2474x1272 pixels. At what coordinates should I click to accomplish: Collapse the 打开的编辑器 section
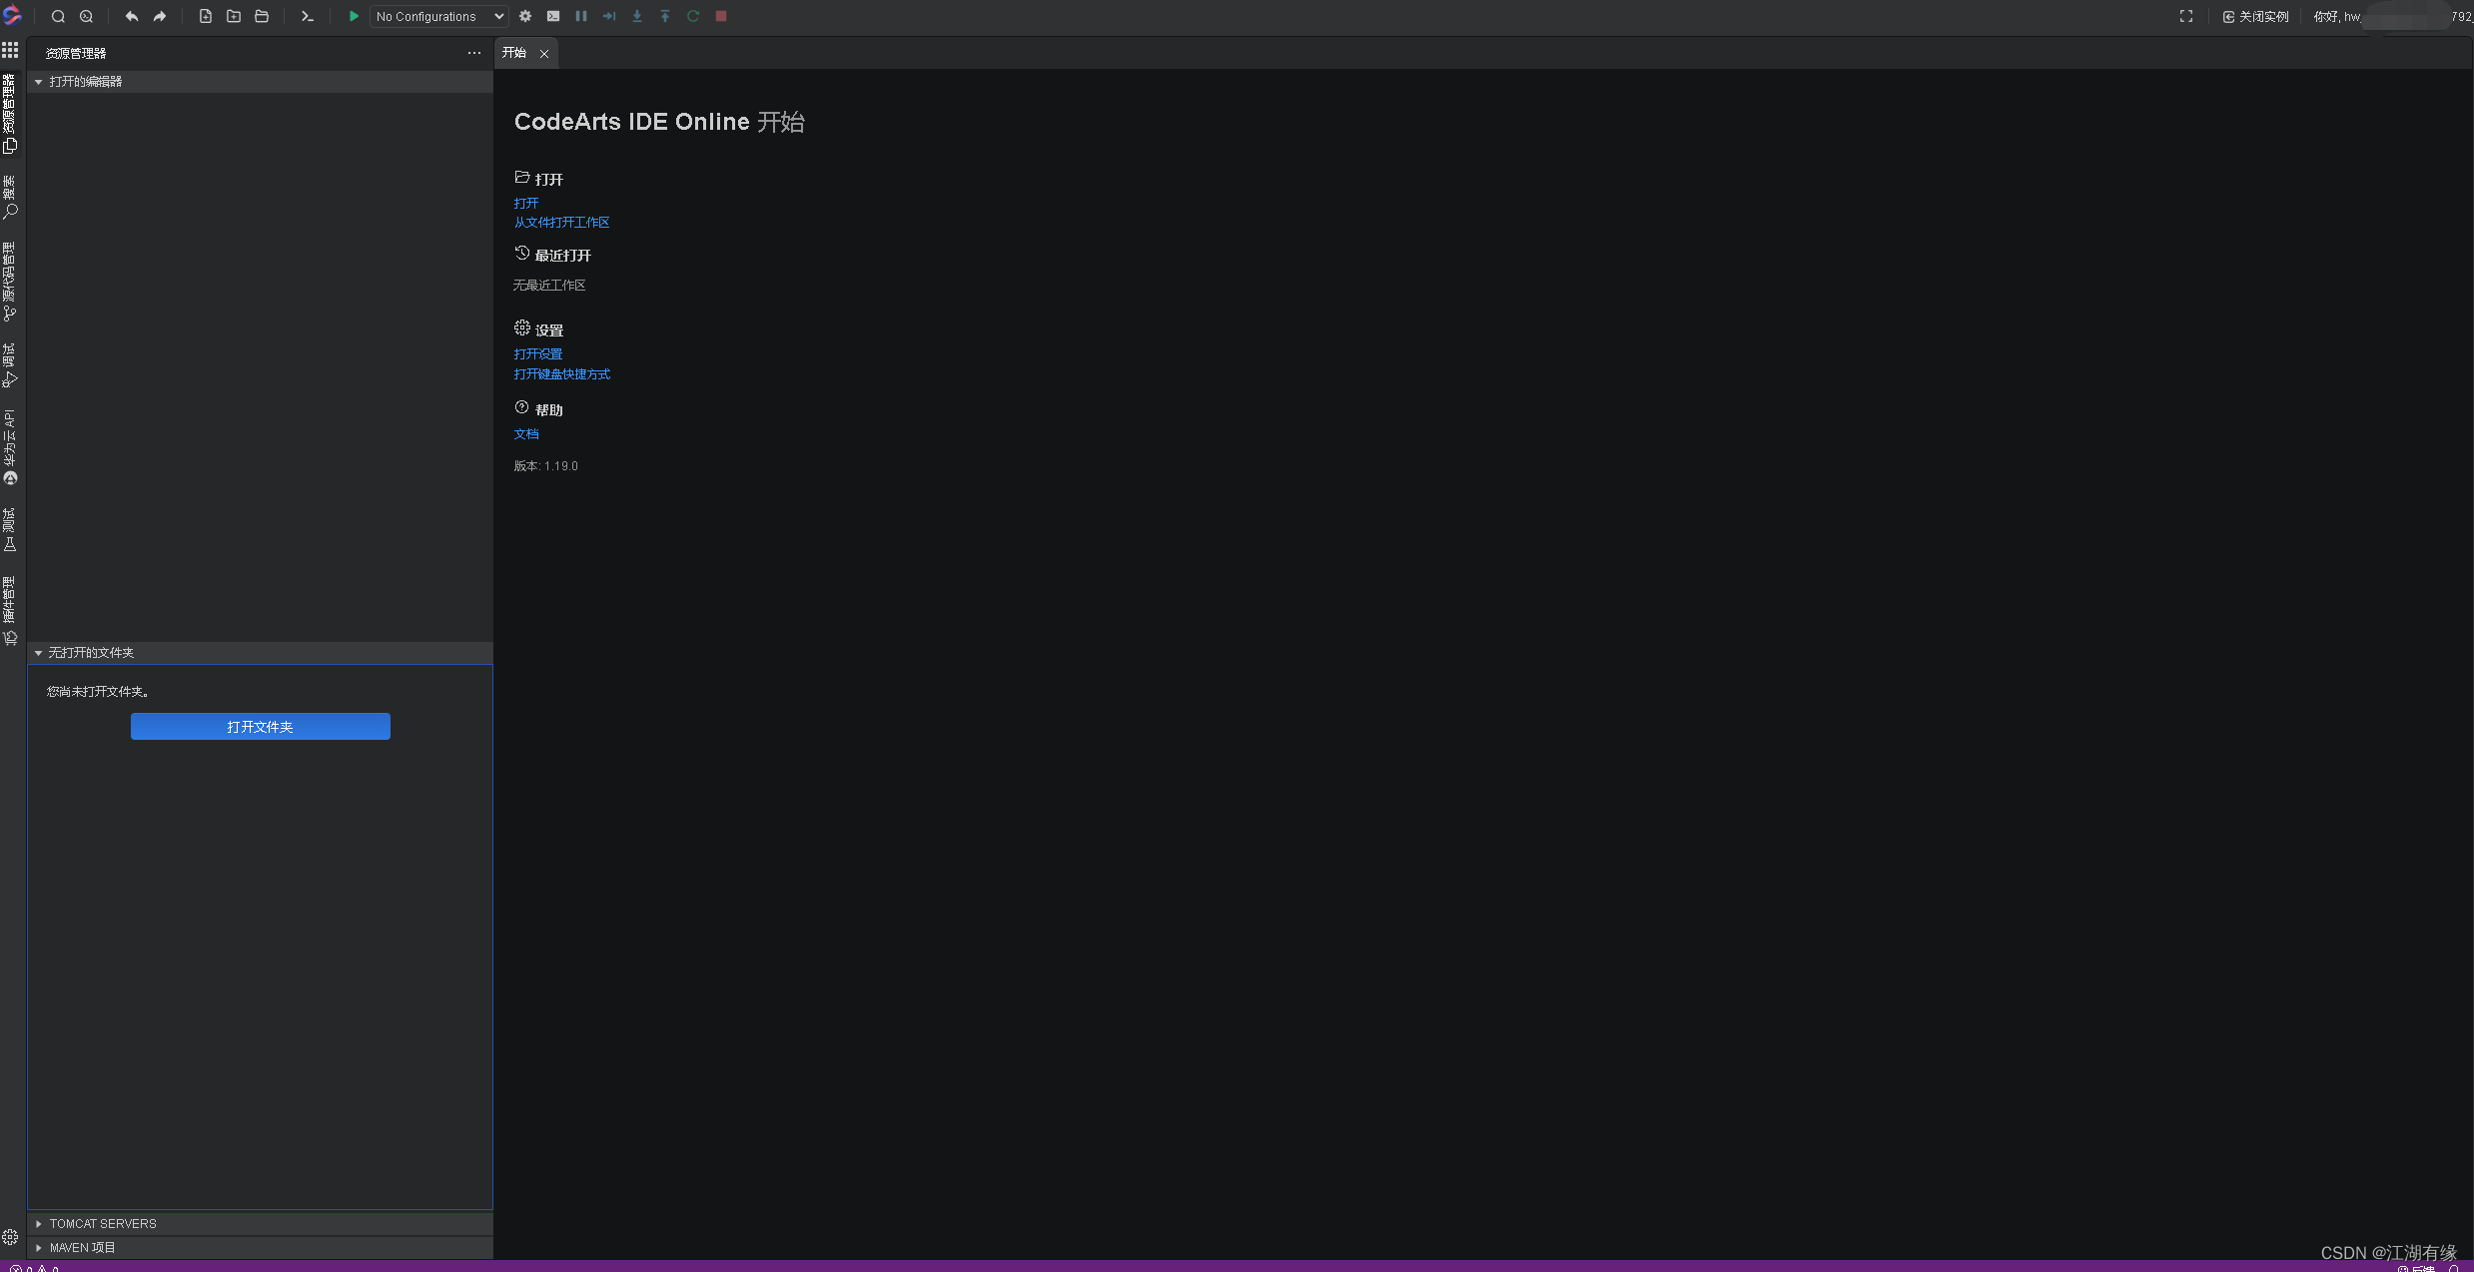(x=260, y=81)
